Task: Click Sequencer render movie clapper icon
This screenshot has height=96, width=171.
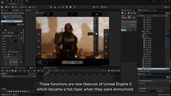Action: point(16,71)
